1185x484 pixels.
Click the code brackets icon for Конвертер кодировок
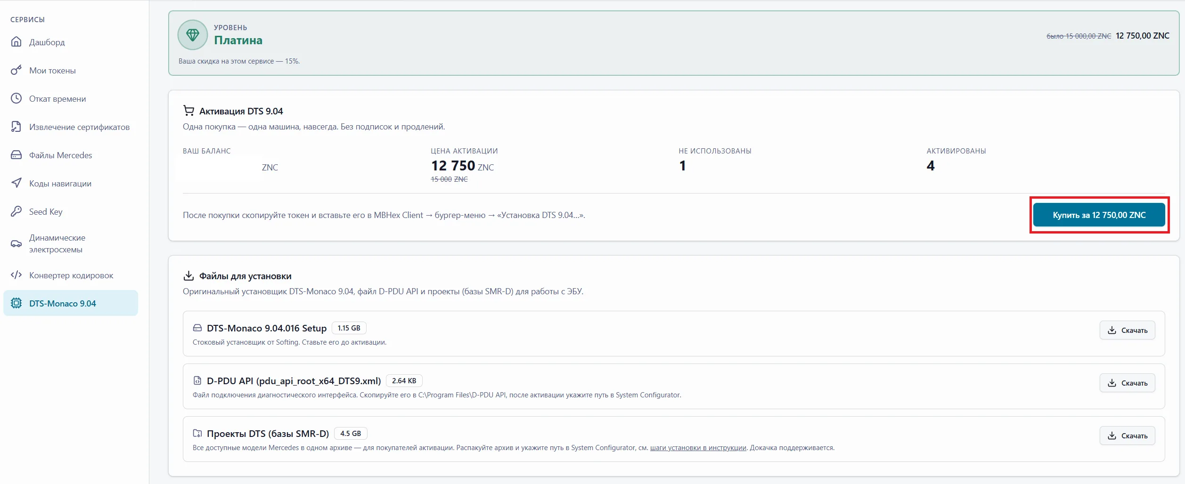point(16,275)
